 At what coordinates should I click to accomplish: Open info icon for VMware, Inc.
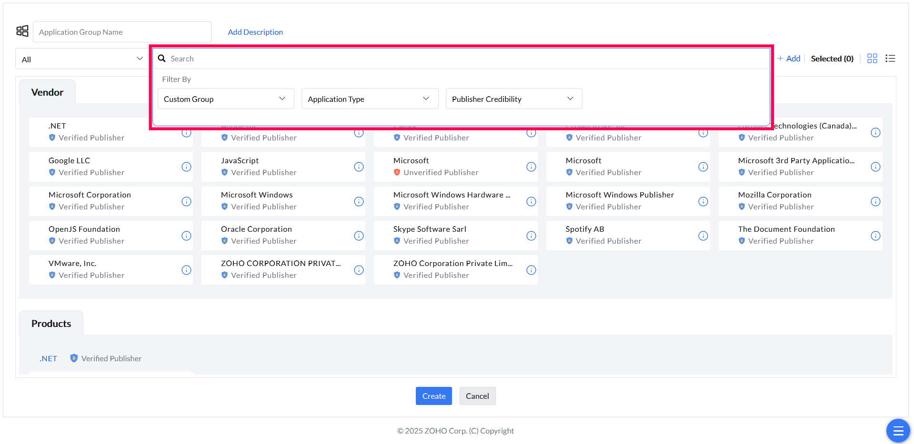coord(186,270)
